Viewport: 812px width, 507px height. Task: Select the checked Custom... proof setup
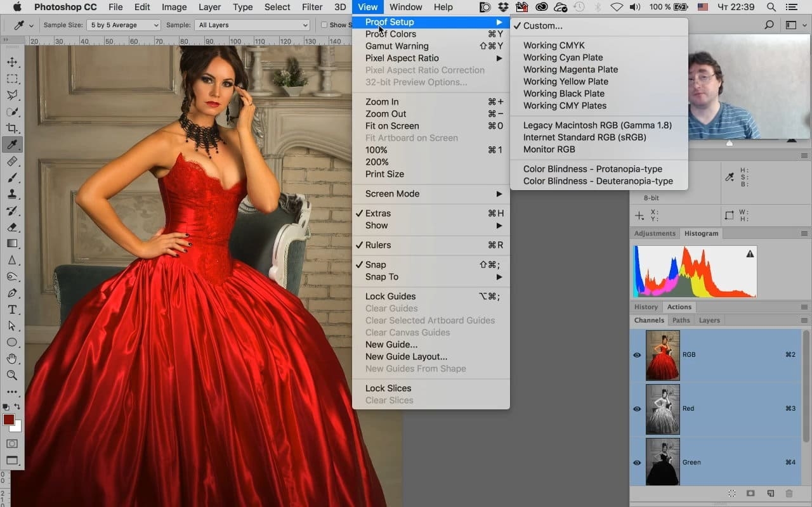(599, 26)
